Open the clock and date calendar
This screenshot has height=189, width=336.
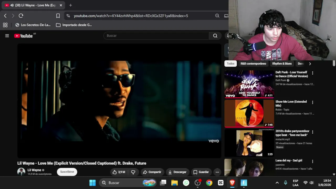pos(324,183)
